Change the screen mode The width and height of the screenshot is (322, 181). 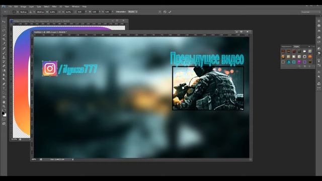[x=4, y=124]
